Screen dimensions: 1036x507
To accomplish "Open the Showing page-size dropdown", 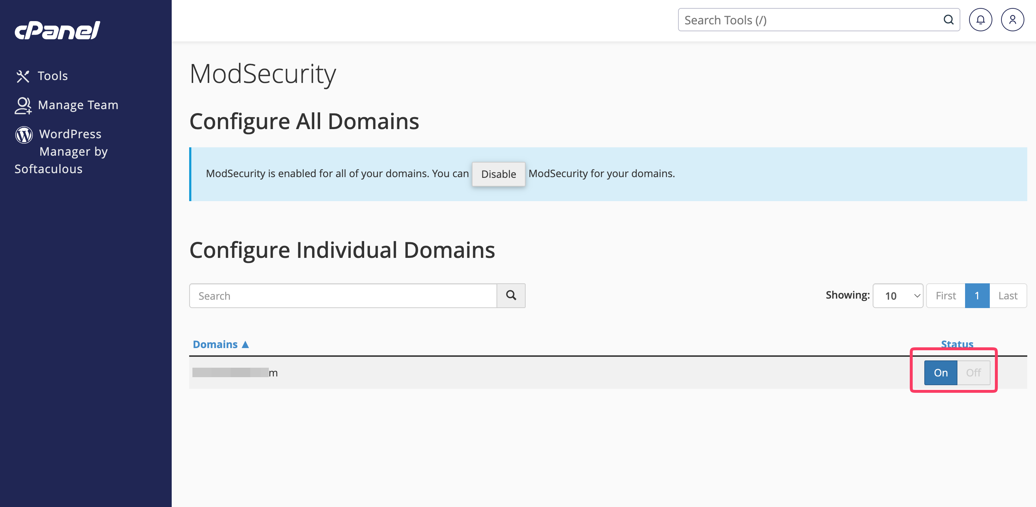I will (x=898, y=296).
